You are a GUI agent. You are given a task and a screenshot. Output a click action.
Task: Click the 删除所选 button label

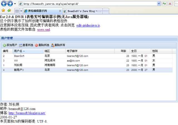point(44,45)
